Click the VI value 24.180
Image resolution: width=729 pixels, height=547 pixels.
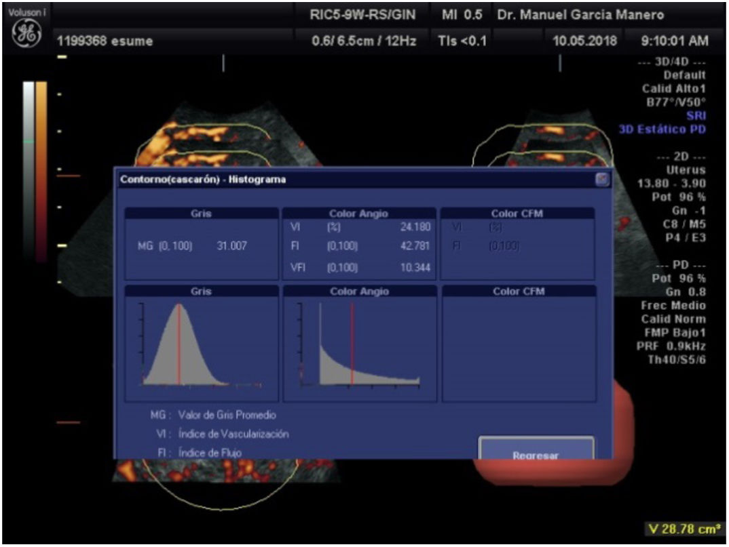(415, 227)
